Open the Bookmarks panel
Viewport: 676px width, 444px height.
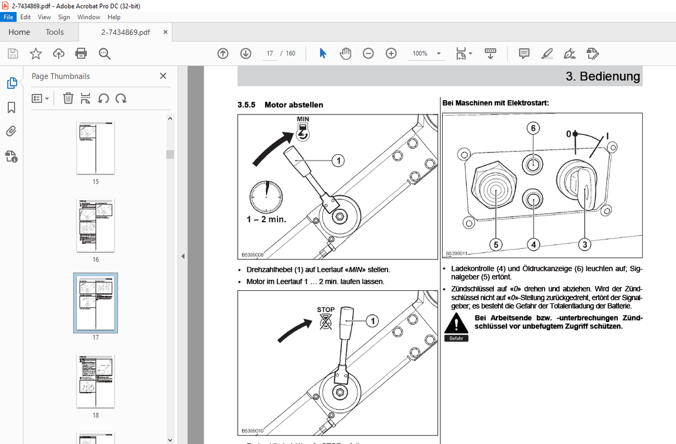[x=12, y=107]
